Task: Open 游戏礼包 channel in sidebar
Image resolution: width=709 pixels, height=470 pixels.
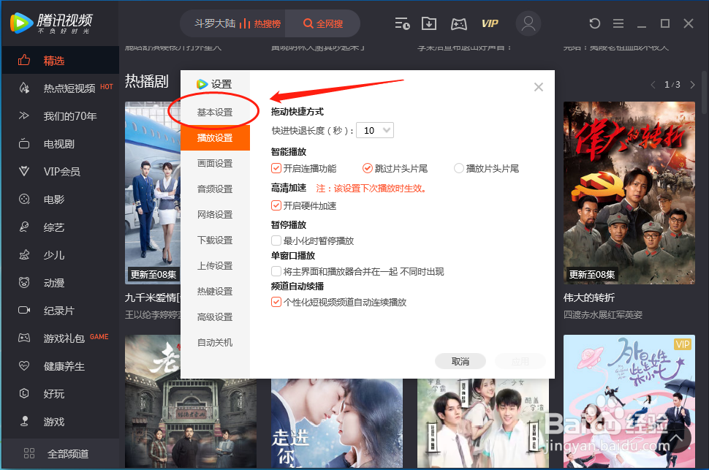Action: pos(61,338)
